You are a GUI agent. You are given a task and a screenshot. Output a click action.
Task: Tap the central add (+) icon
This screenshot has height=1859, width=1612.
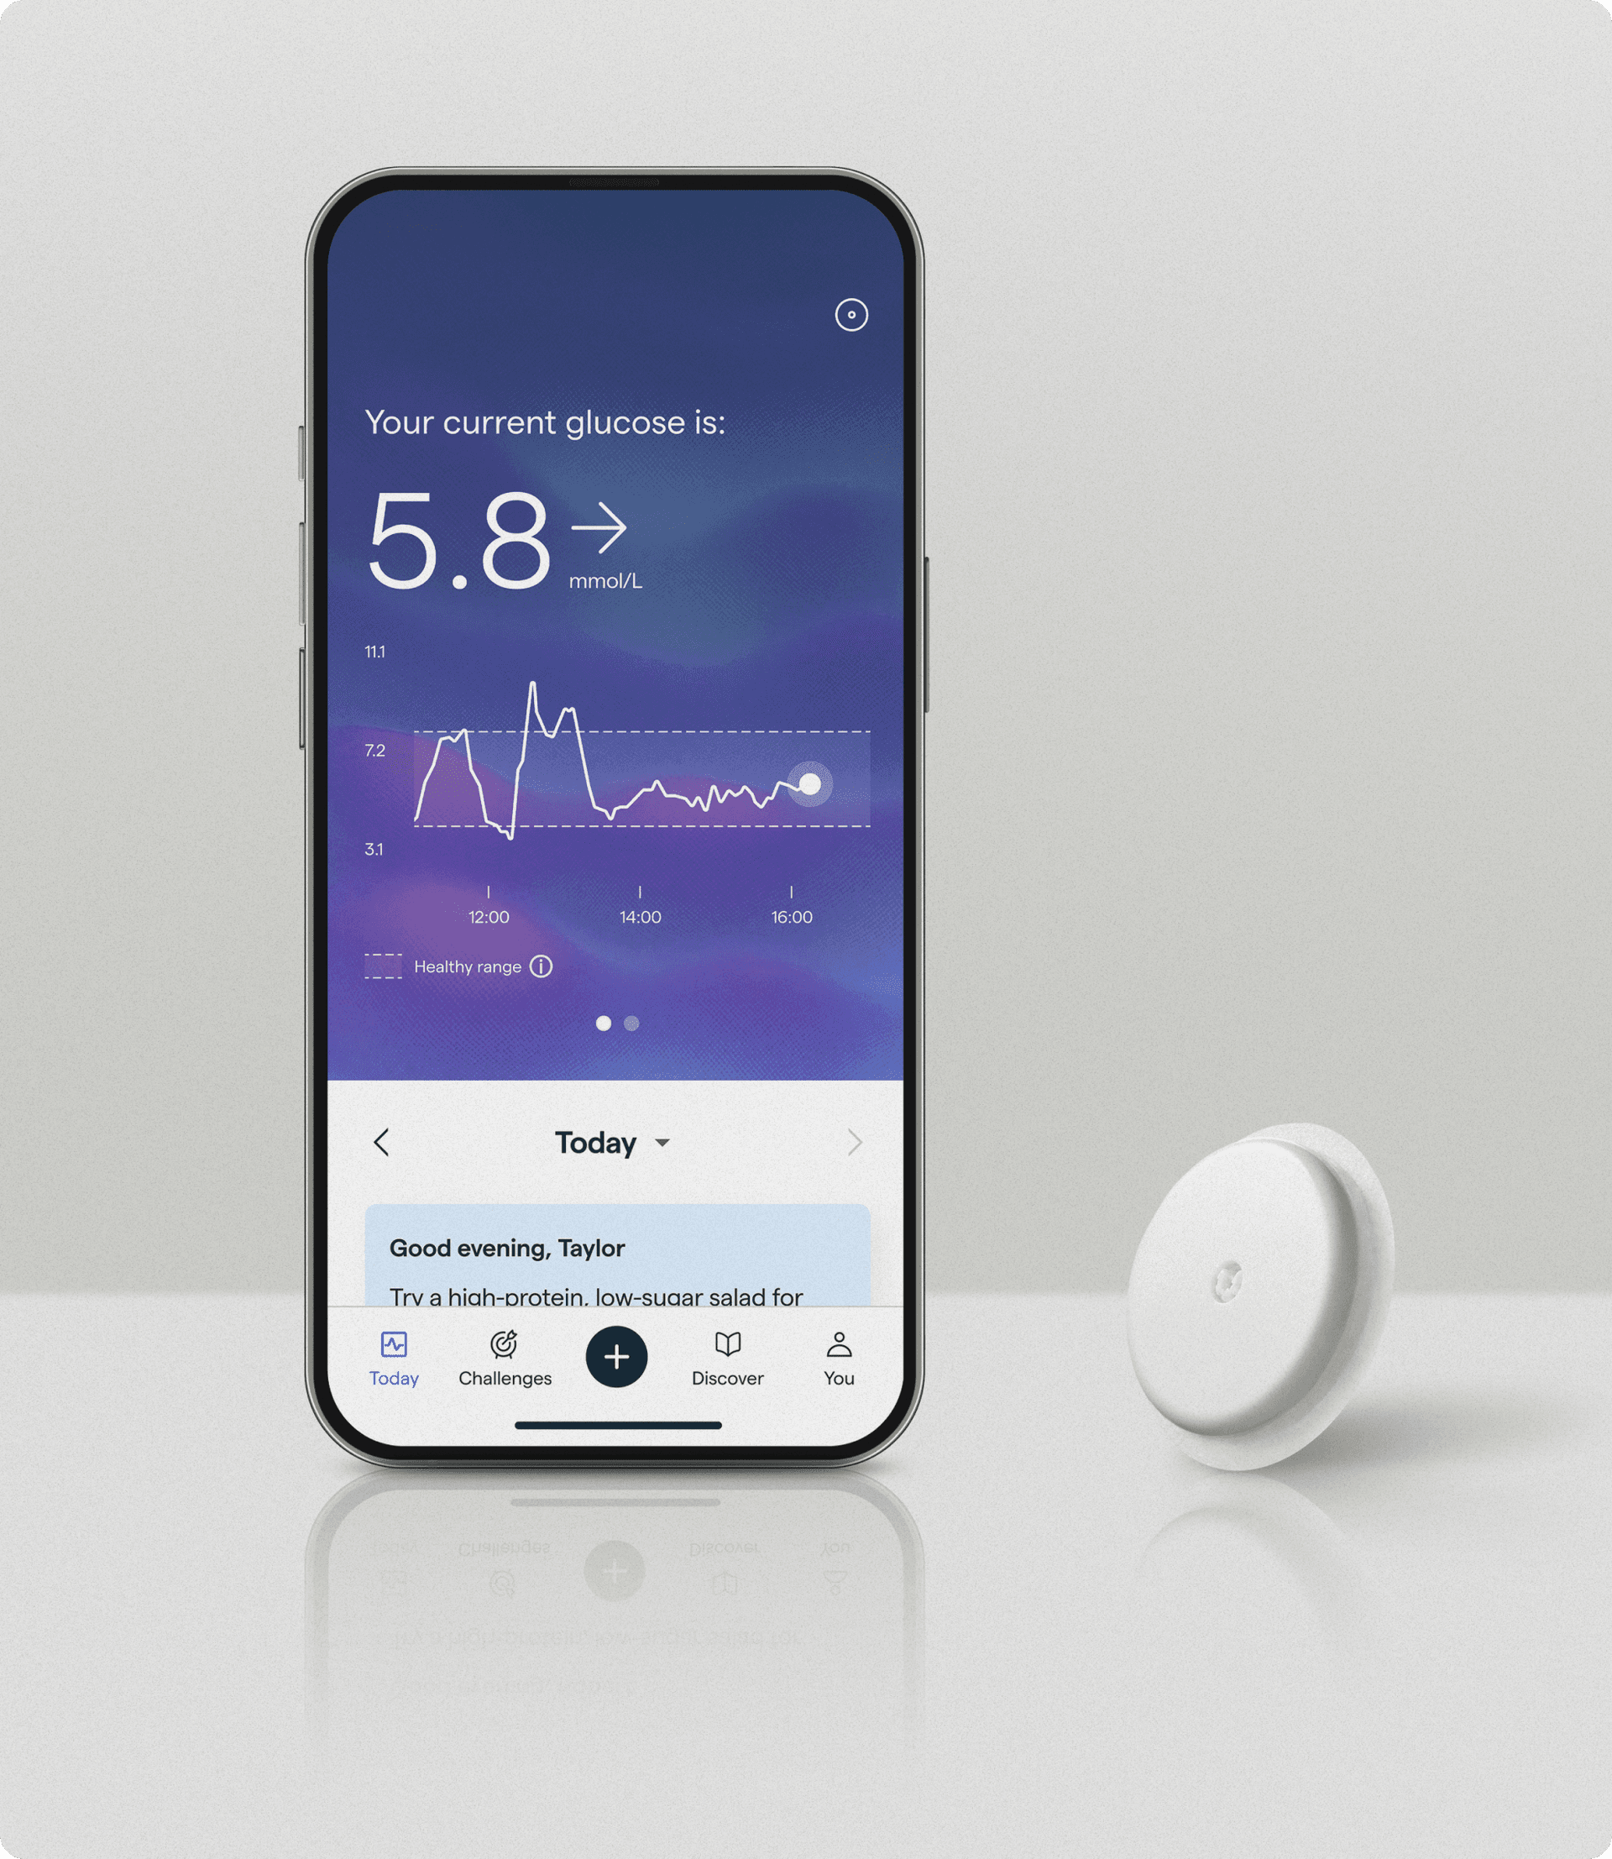pos(618,1356)
